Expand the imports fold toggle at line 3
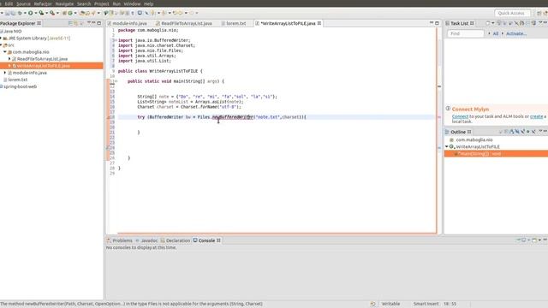 pos(116,40)
